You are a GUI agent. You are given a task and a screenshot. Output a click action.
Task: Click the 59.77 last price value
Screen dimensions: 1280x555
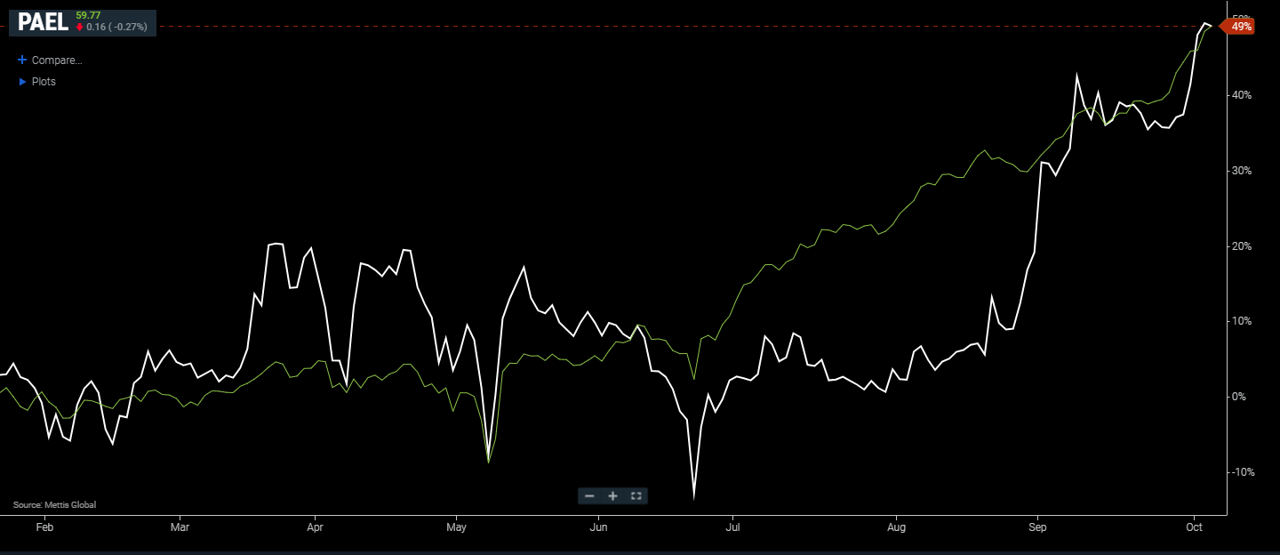[88, 15]
